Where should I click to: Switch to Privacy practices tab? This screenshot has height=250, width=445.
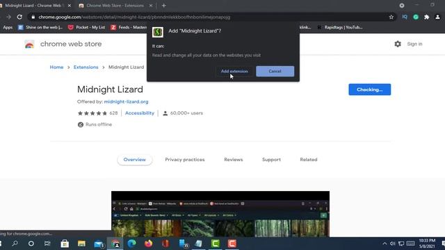(185, 160)
